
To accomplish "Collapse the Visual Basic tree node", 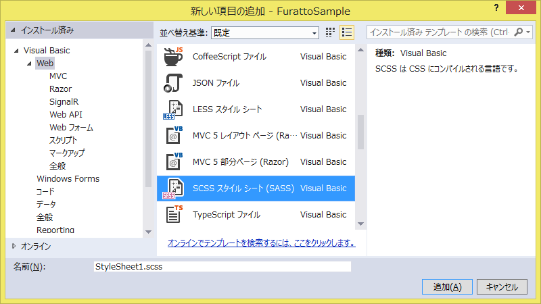I will [x=17, y=51].
